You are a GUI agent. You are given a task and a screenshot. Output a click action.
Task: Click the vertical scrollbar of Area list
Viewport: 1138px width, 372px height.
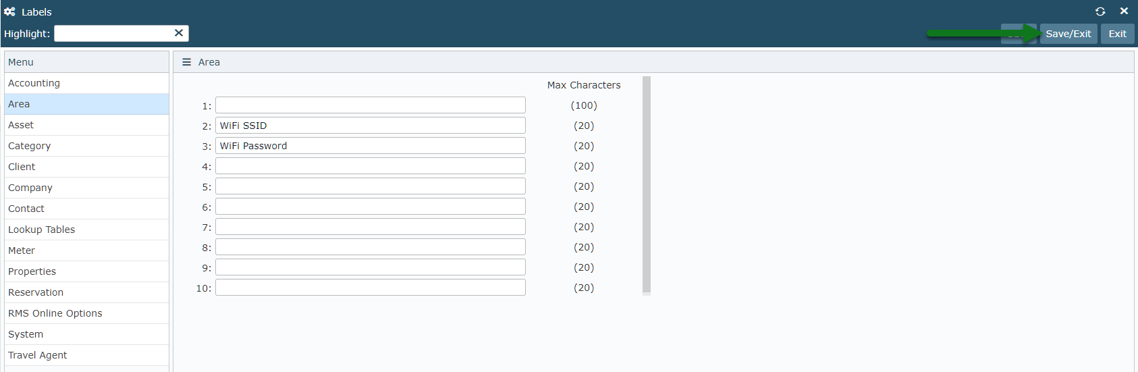click(647, 186)
